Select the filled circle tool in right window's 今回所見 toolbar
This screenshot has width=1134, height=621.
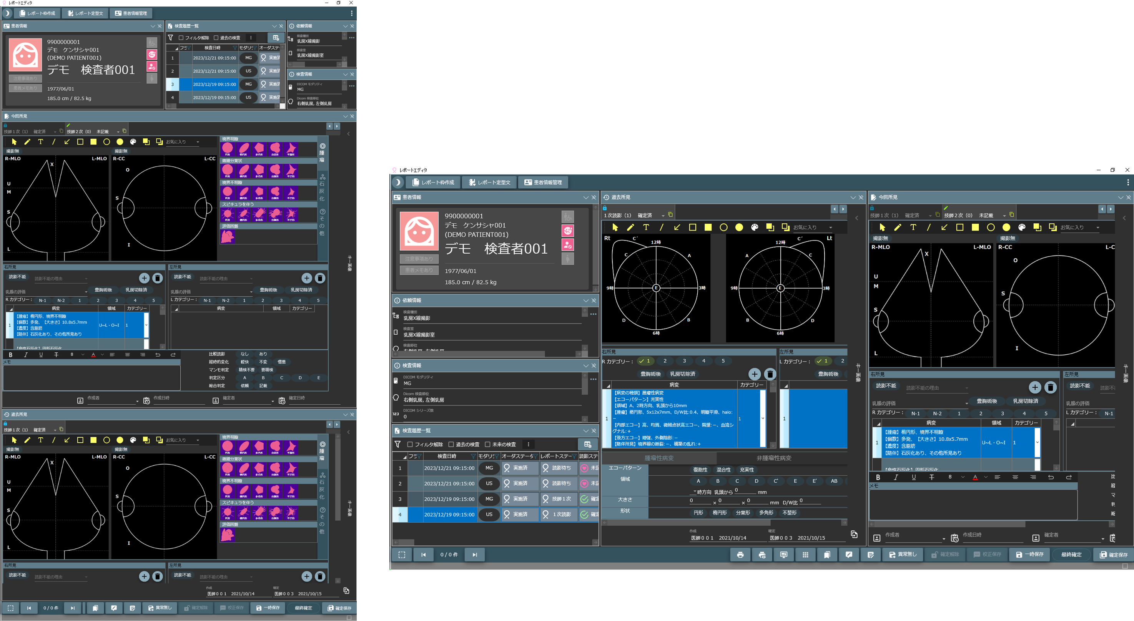(1006, 227)
